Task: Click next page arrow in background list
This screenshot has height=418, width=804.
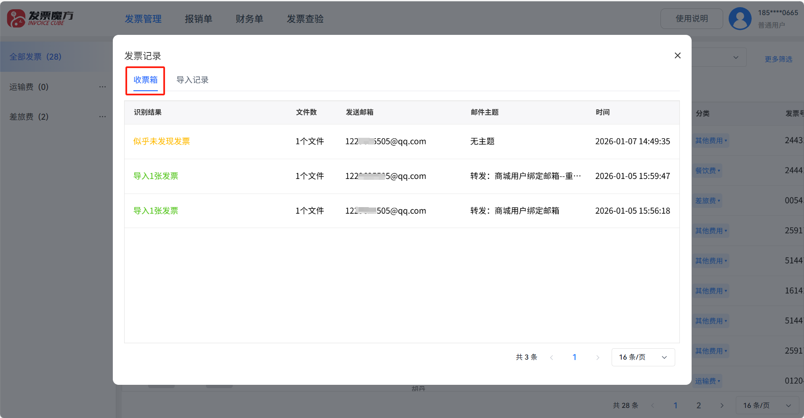Action: click(x=721, y=405)
